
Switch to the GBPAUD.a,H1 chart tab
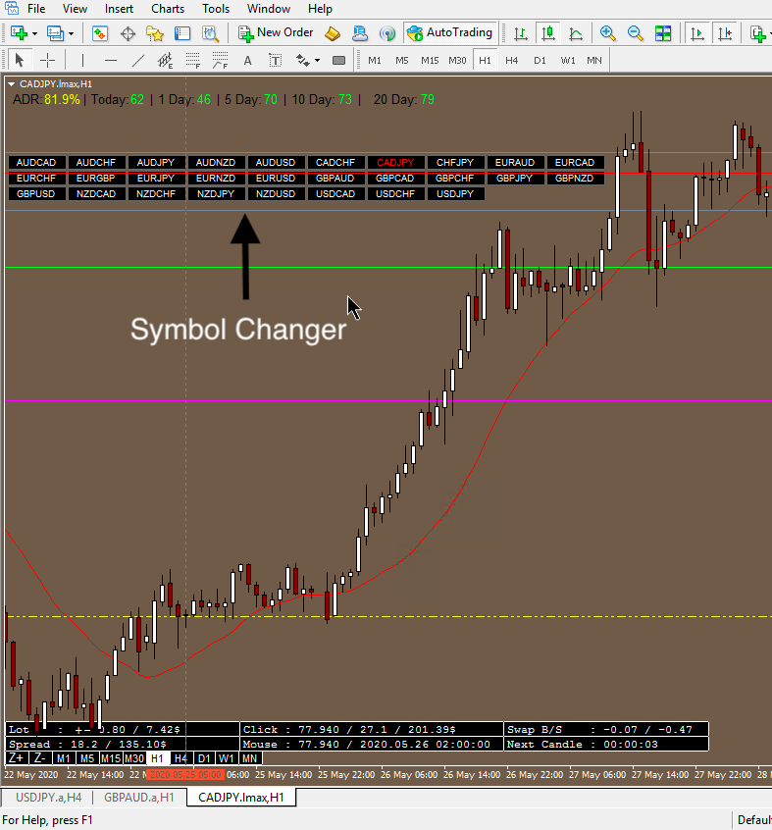139,798
